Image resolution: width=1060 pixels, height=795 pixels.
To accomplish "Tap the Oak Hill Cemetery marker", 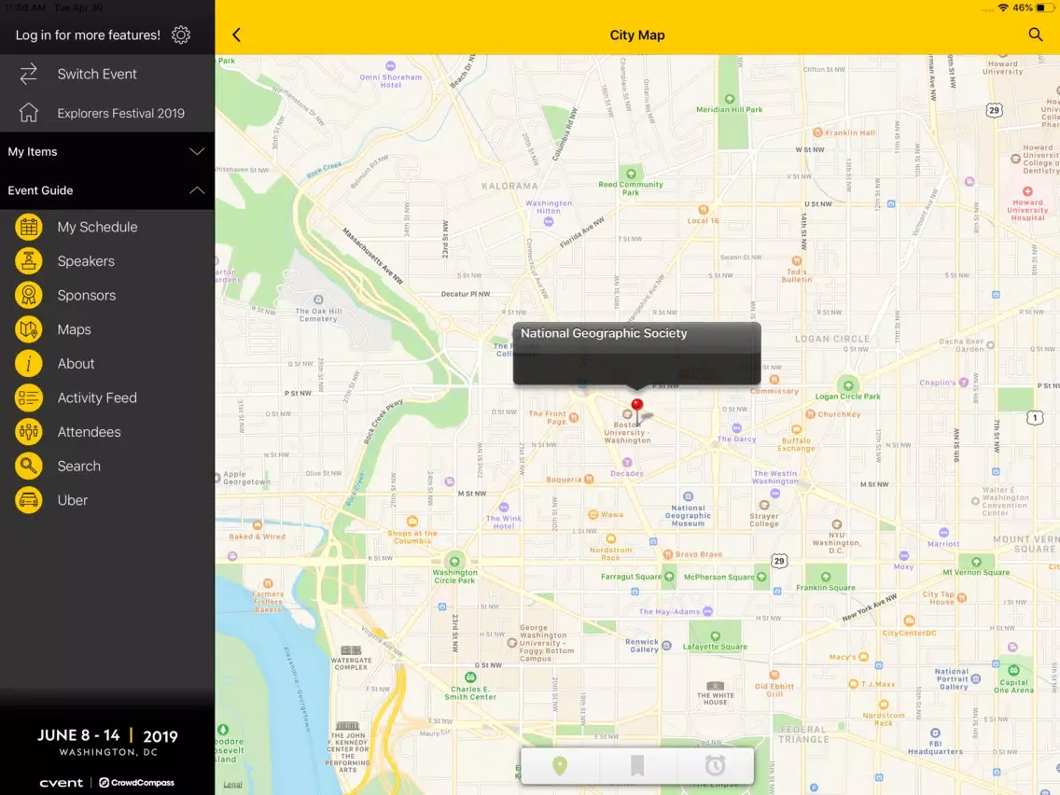I will pos(318,300).
